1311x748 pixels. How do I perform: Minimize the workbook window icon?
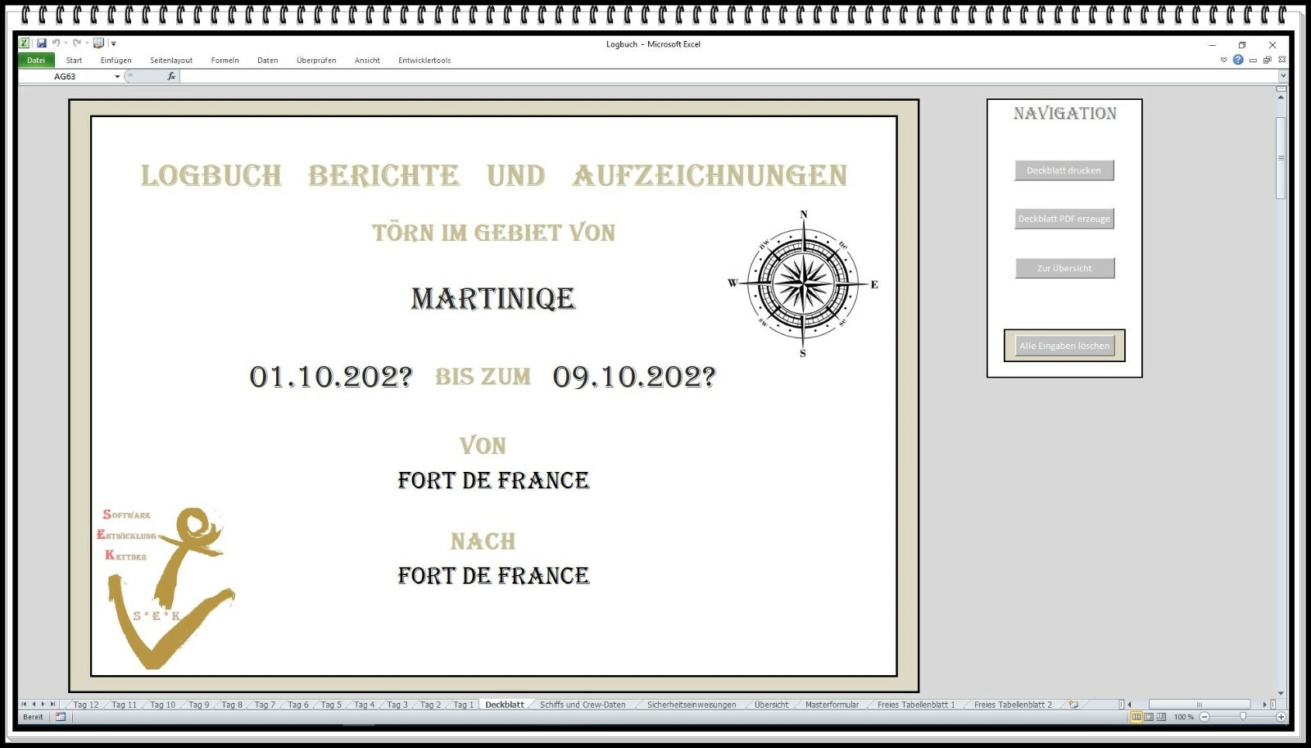tap(1253, 60)
